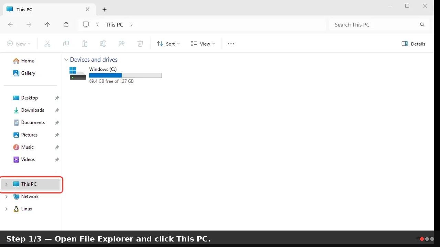Expand the Network tree node
Screen dimensions: 440x247
6,197
